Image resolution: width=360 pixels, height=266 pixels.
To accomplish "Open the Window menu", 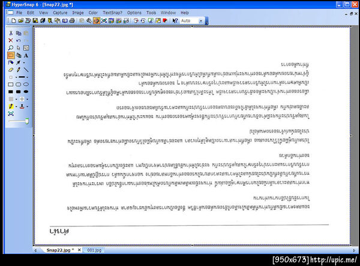I will point(168,13).
